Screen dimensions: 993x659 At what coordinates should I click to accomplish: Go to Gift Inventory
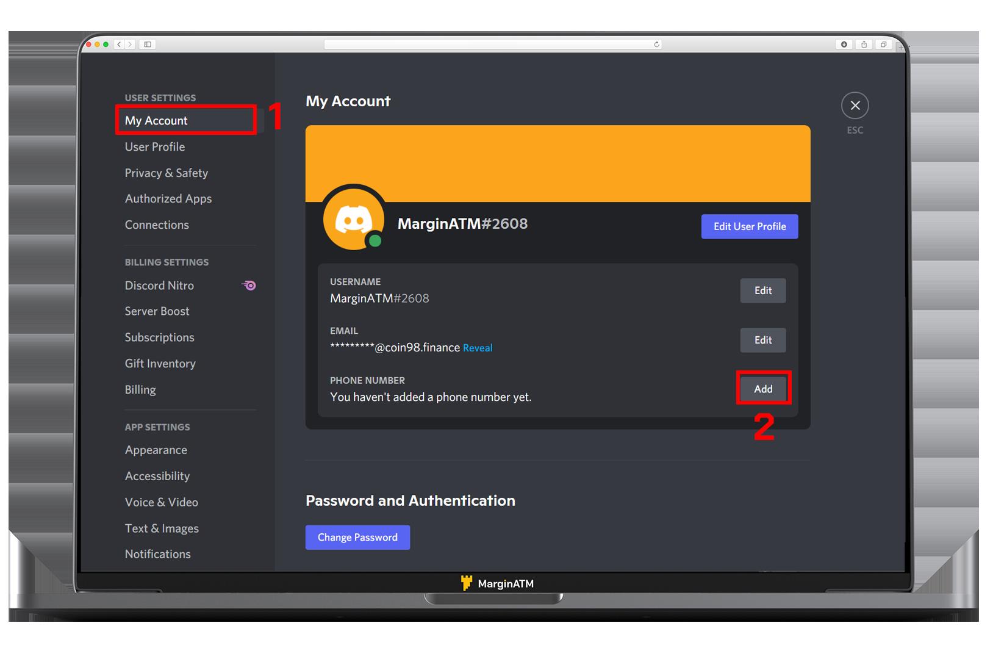[x=160, y=363]
